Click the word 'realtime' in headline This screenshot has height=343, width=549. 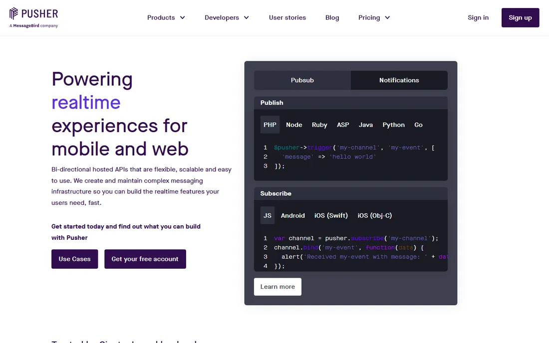[x=86, y=102]
